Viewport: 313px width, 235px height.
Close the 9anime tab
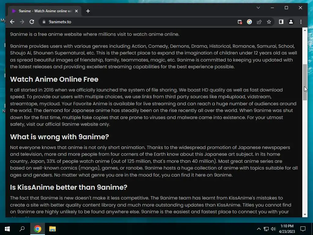click(76, 11)
